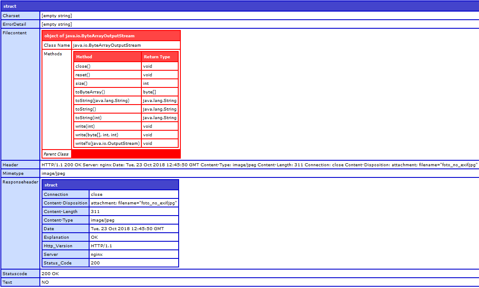Image resolution: width=479 pixels, height=288 pixels.
Task: Click the Return Type column header
Action: (x=159, y=57)
